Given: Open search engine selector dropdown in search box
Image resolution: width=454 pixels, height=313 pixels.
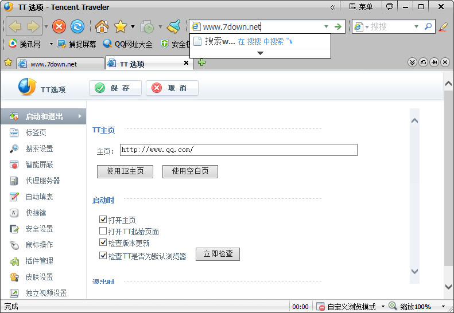Looking at the screenshot, I should [x=367, y=27].
